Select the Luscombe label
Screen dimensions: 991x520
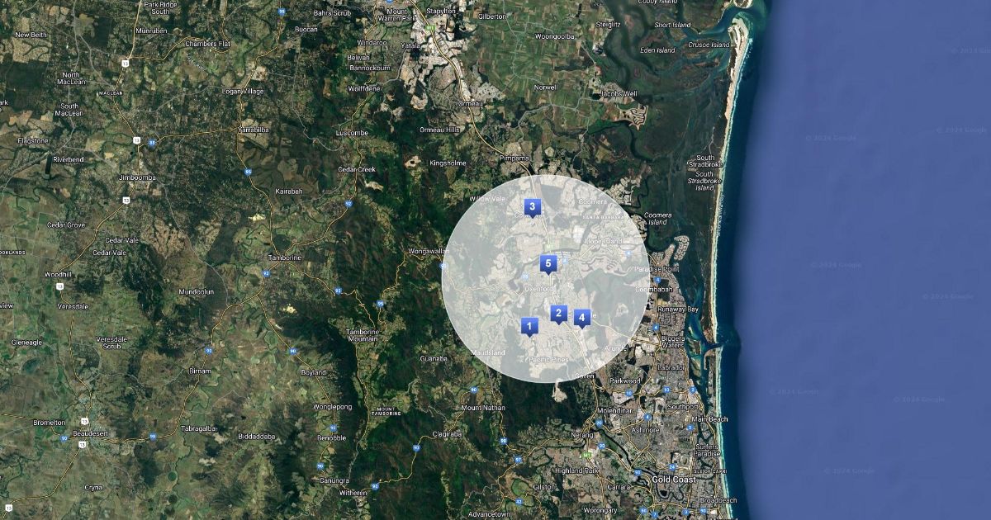[352, 133]
